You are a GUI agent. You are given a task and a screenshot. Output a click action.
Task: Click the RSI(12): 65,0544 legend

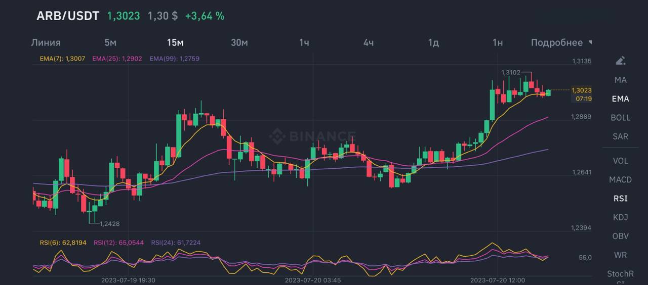118,243
